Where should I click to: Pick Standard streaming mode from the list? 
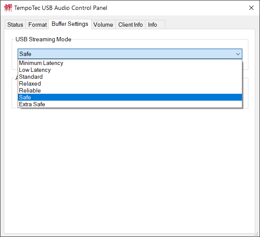pyautogui.click(x=31, y=77)
